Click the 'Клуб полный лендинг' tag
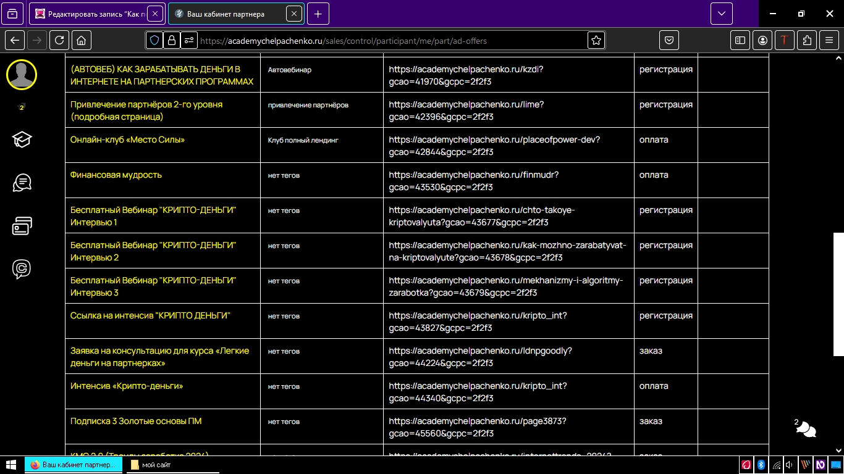This screenshot has height=474, width=844. (303, 140)
